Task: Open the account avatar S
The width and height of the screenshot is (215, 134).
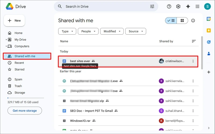Action: pos(207,6)
